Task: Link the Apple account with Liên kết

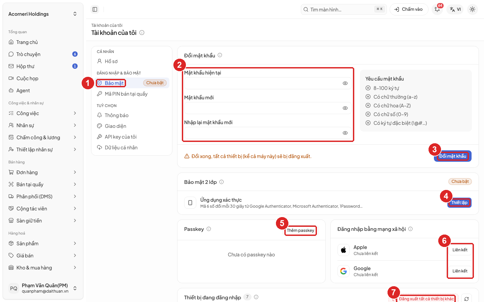Action: pyautogui.click(x=460, y=250)
